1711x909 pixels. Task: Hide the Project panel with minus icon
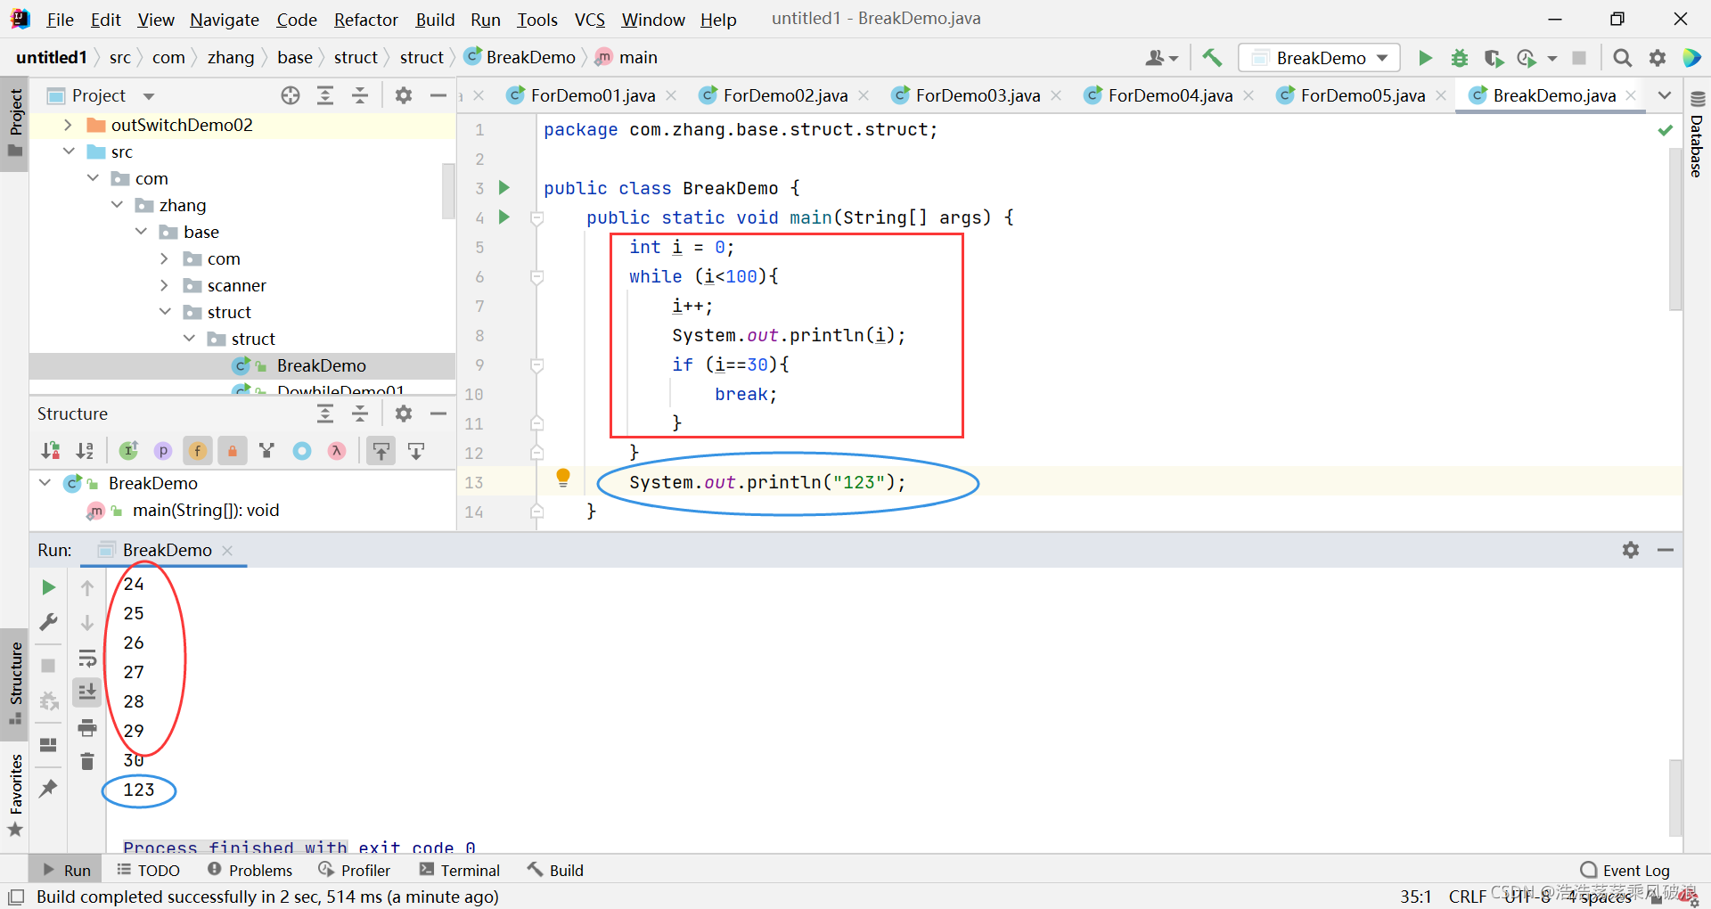pyautogui.click(x=438, y=95)
